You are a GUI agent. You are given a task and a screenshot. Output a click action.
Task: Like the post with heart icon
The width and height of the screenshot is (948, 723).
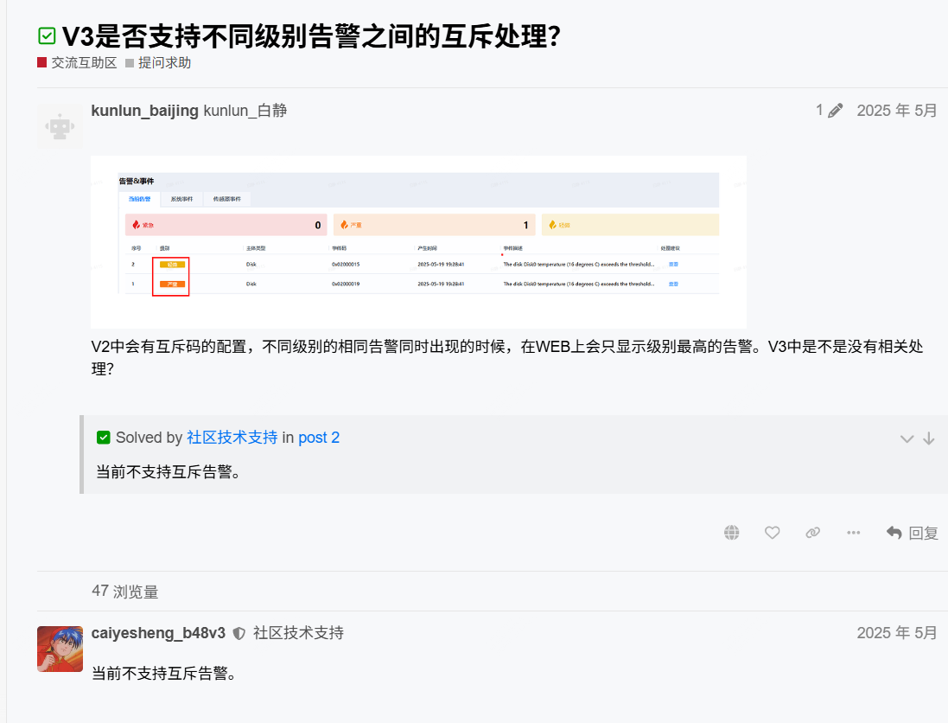[x=773, y=533]
